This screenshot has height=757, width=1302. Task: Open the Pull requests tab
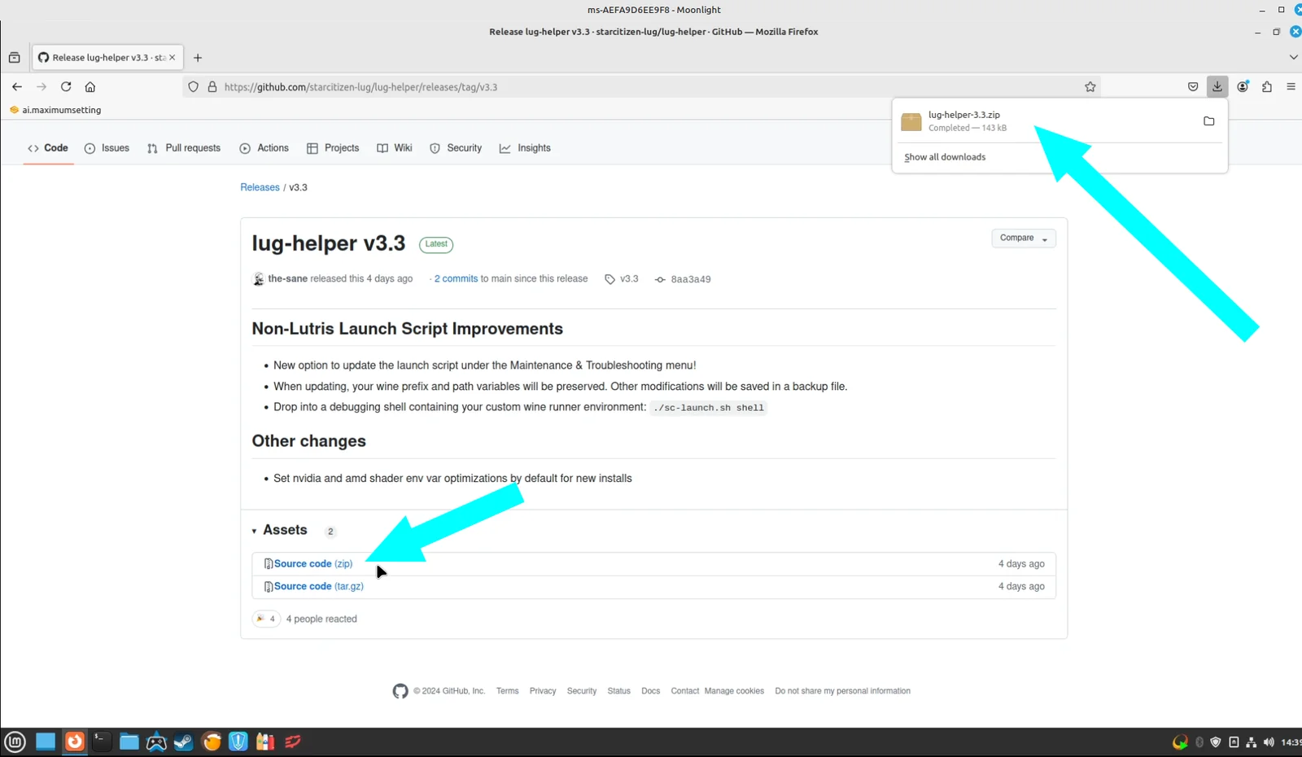pos(184,148)
